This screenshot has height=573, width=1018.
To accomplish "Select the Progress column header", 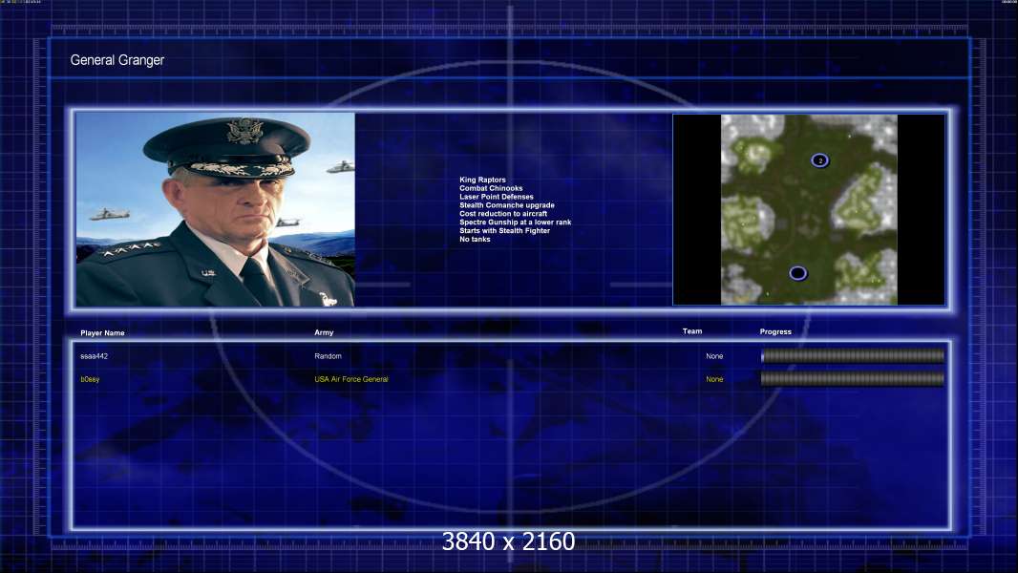I will point(775,331).
